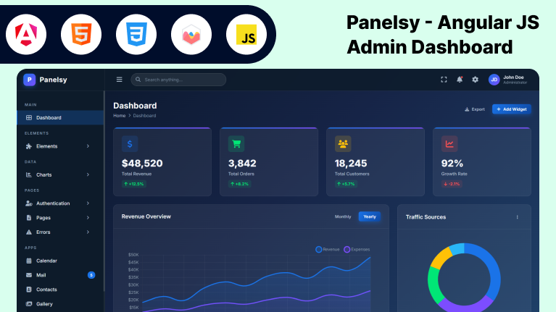This screenshot has height=312, width=556.
Task: Toggle the hamburger sidebar menu icon
Action: pyautogui.click(x=120, y=80)
